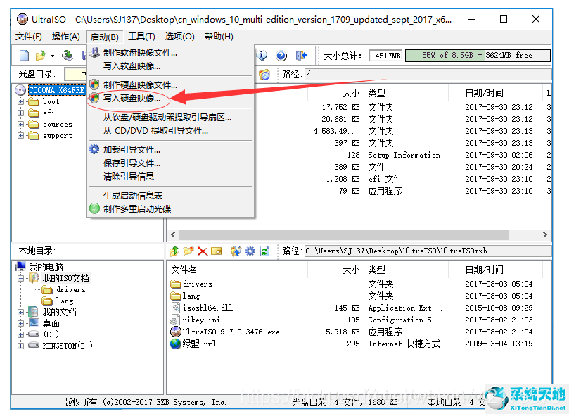Expand the KINGSTON(D:) drive node

[21, 346]
